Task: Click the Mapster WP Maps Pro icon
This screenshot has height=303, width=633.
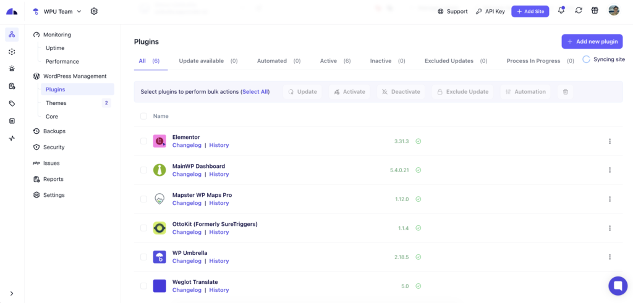Action: click(159, 199)
